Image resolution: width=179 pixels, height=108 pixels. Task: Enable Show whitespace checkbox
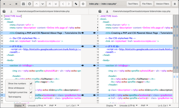click(31, 88)
